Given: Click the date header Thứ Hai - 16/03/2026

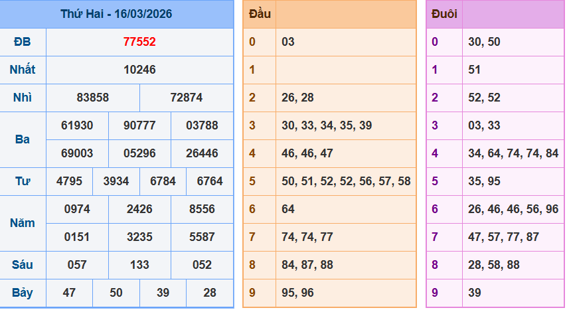Looking at the screenshot, I should pyautogui.click(x=116, y=14).
